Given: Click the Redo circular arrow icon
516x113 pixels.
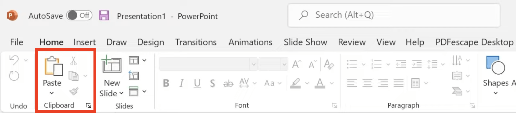Looking at the screenshot, I should pos(14,76).
